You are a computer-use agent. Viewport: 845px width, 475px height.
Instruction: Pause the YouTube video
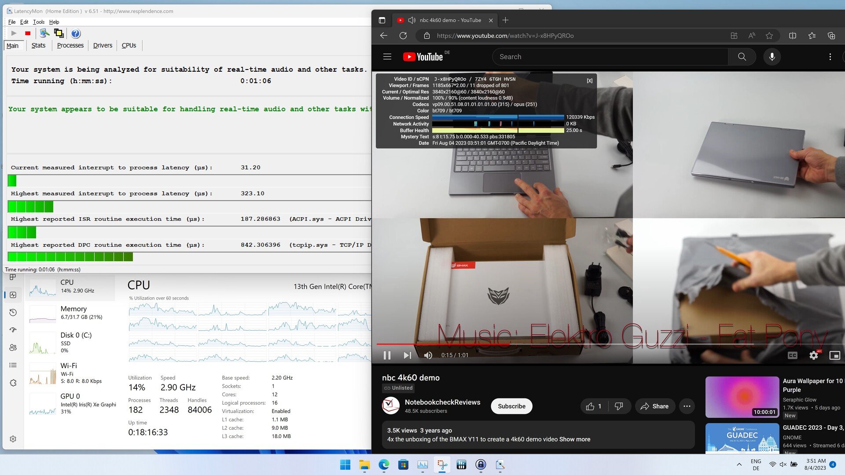(387, 355)
